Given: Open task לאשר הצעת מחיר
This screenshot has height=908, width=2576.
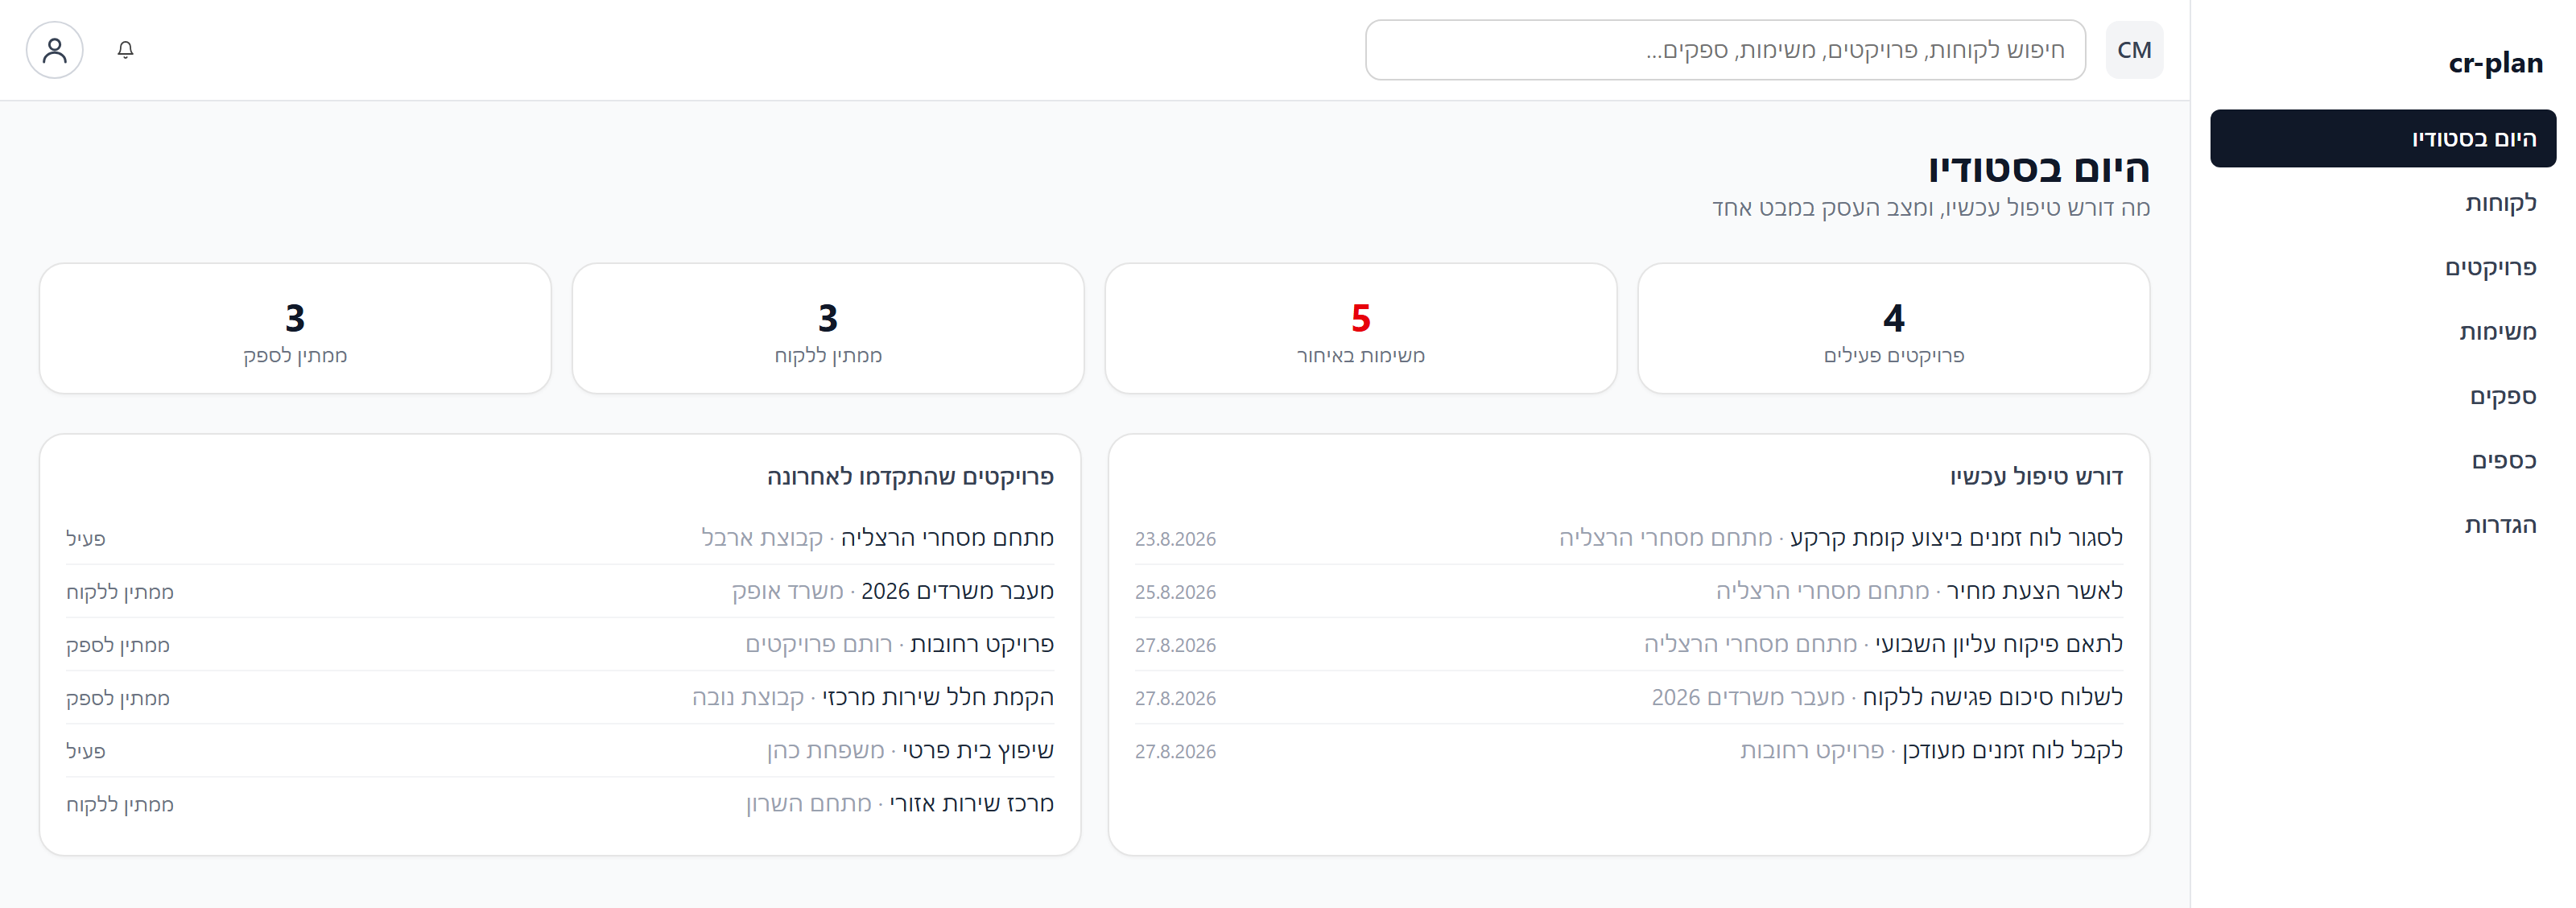Looking at the screenshot, I should pyautogui.click(x=1629, y=591).
